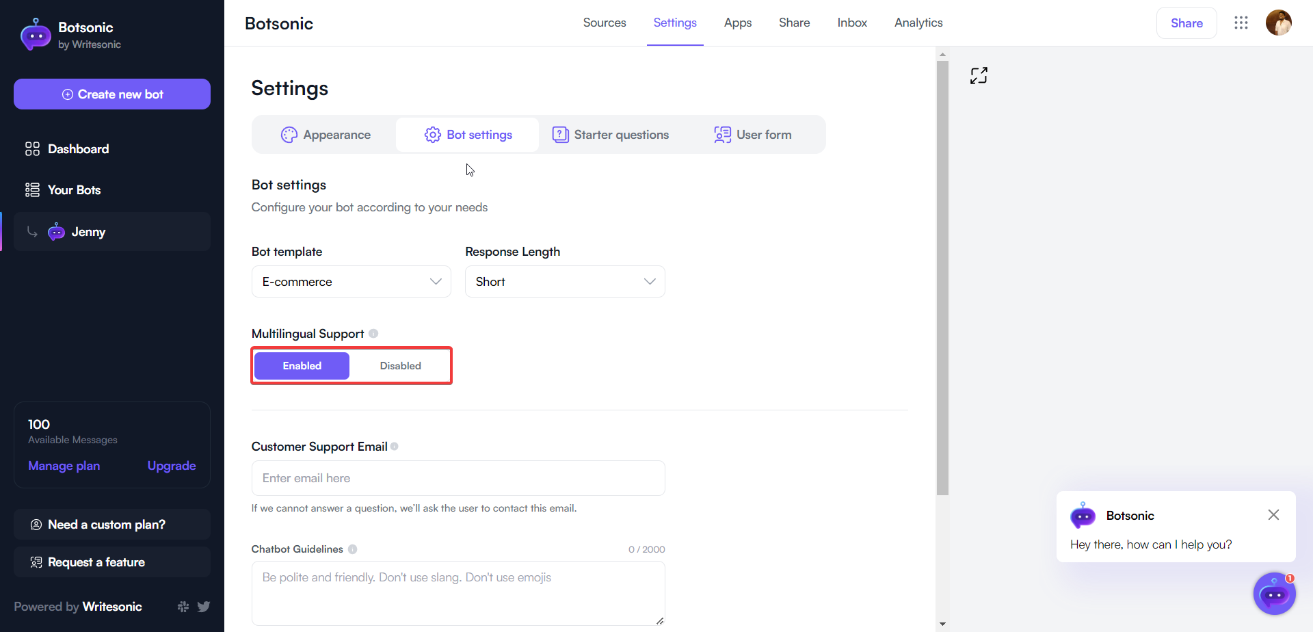
Task: Click the Customer Support Email info icon
Action: (x=395, y=446)
